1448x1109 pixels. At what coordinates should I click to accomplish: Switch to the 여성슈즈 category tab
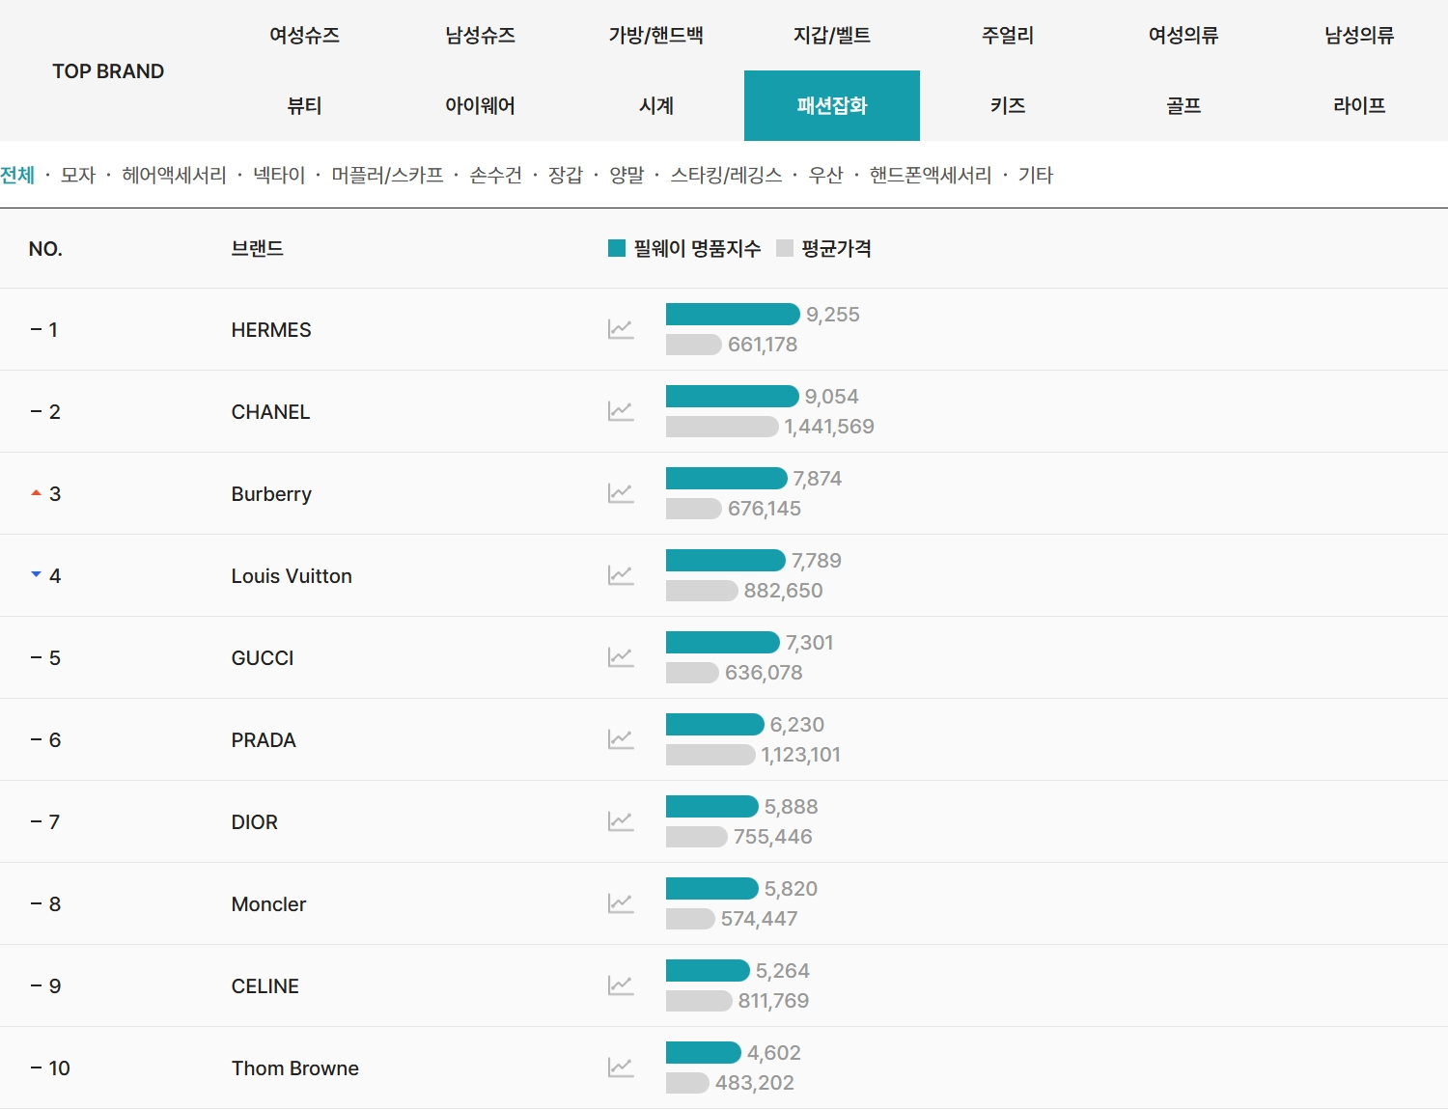click(x=304, y=36)
